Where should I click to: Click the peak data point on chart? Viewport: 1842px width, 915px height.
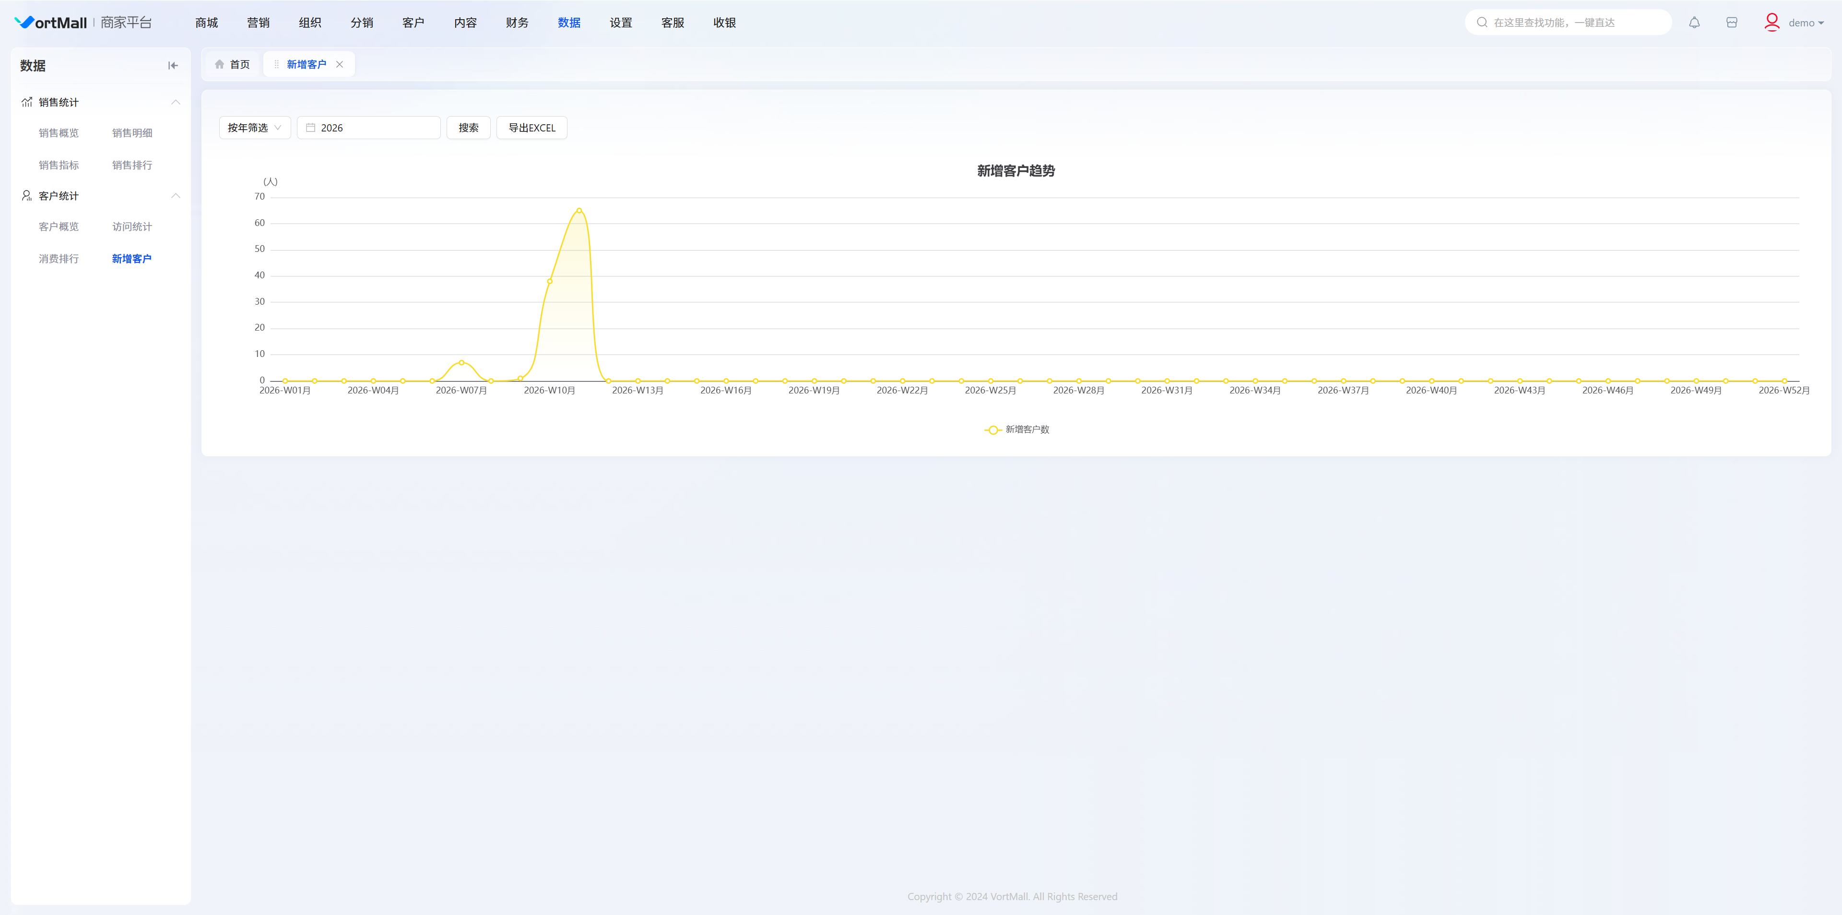579,210
